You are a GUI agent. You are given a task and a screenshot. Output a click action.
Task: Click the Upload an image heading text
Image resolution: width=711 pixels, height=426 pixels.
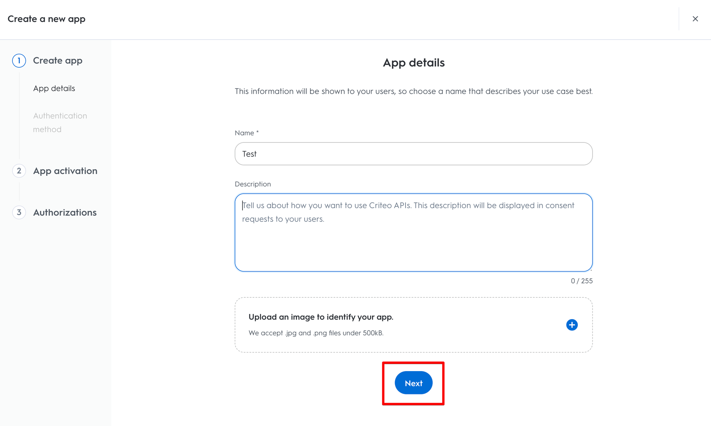coord(321,317)
